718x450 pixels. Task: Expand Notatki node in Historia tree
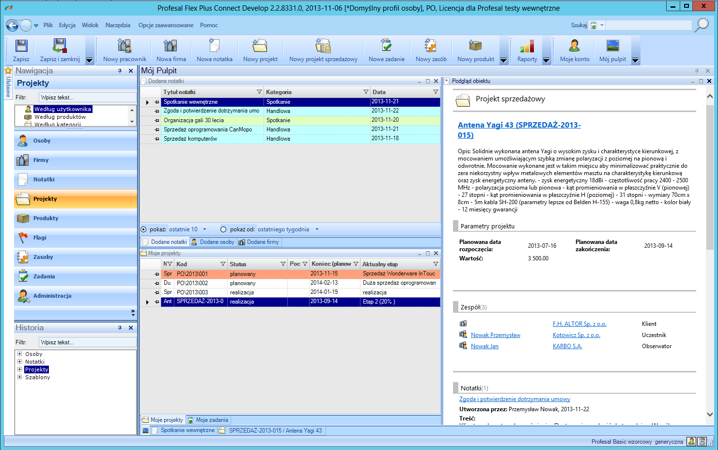point(20,362)
